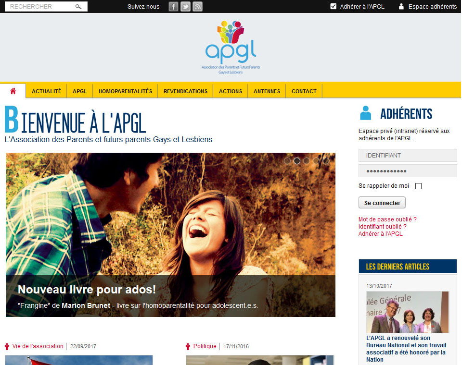Click the 17/11/2016 post date

tap(236, 346)
